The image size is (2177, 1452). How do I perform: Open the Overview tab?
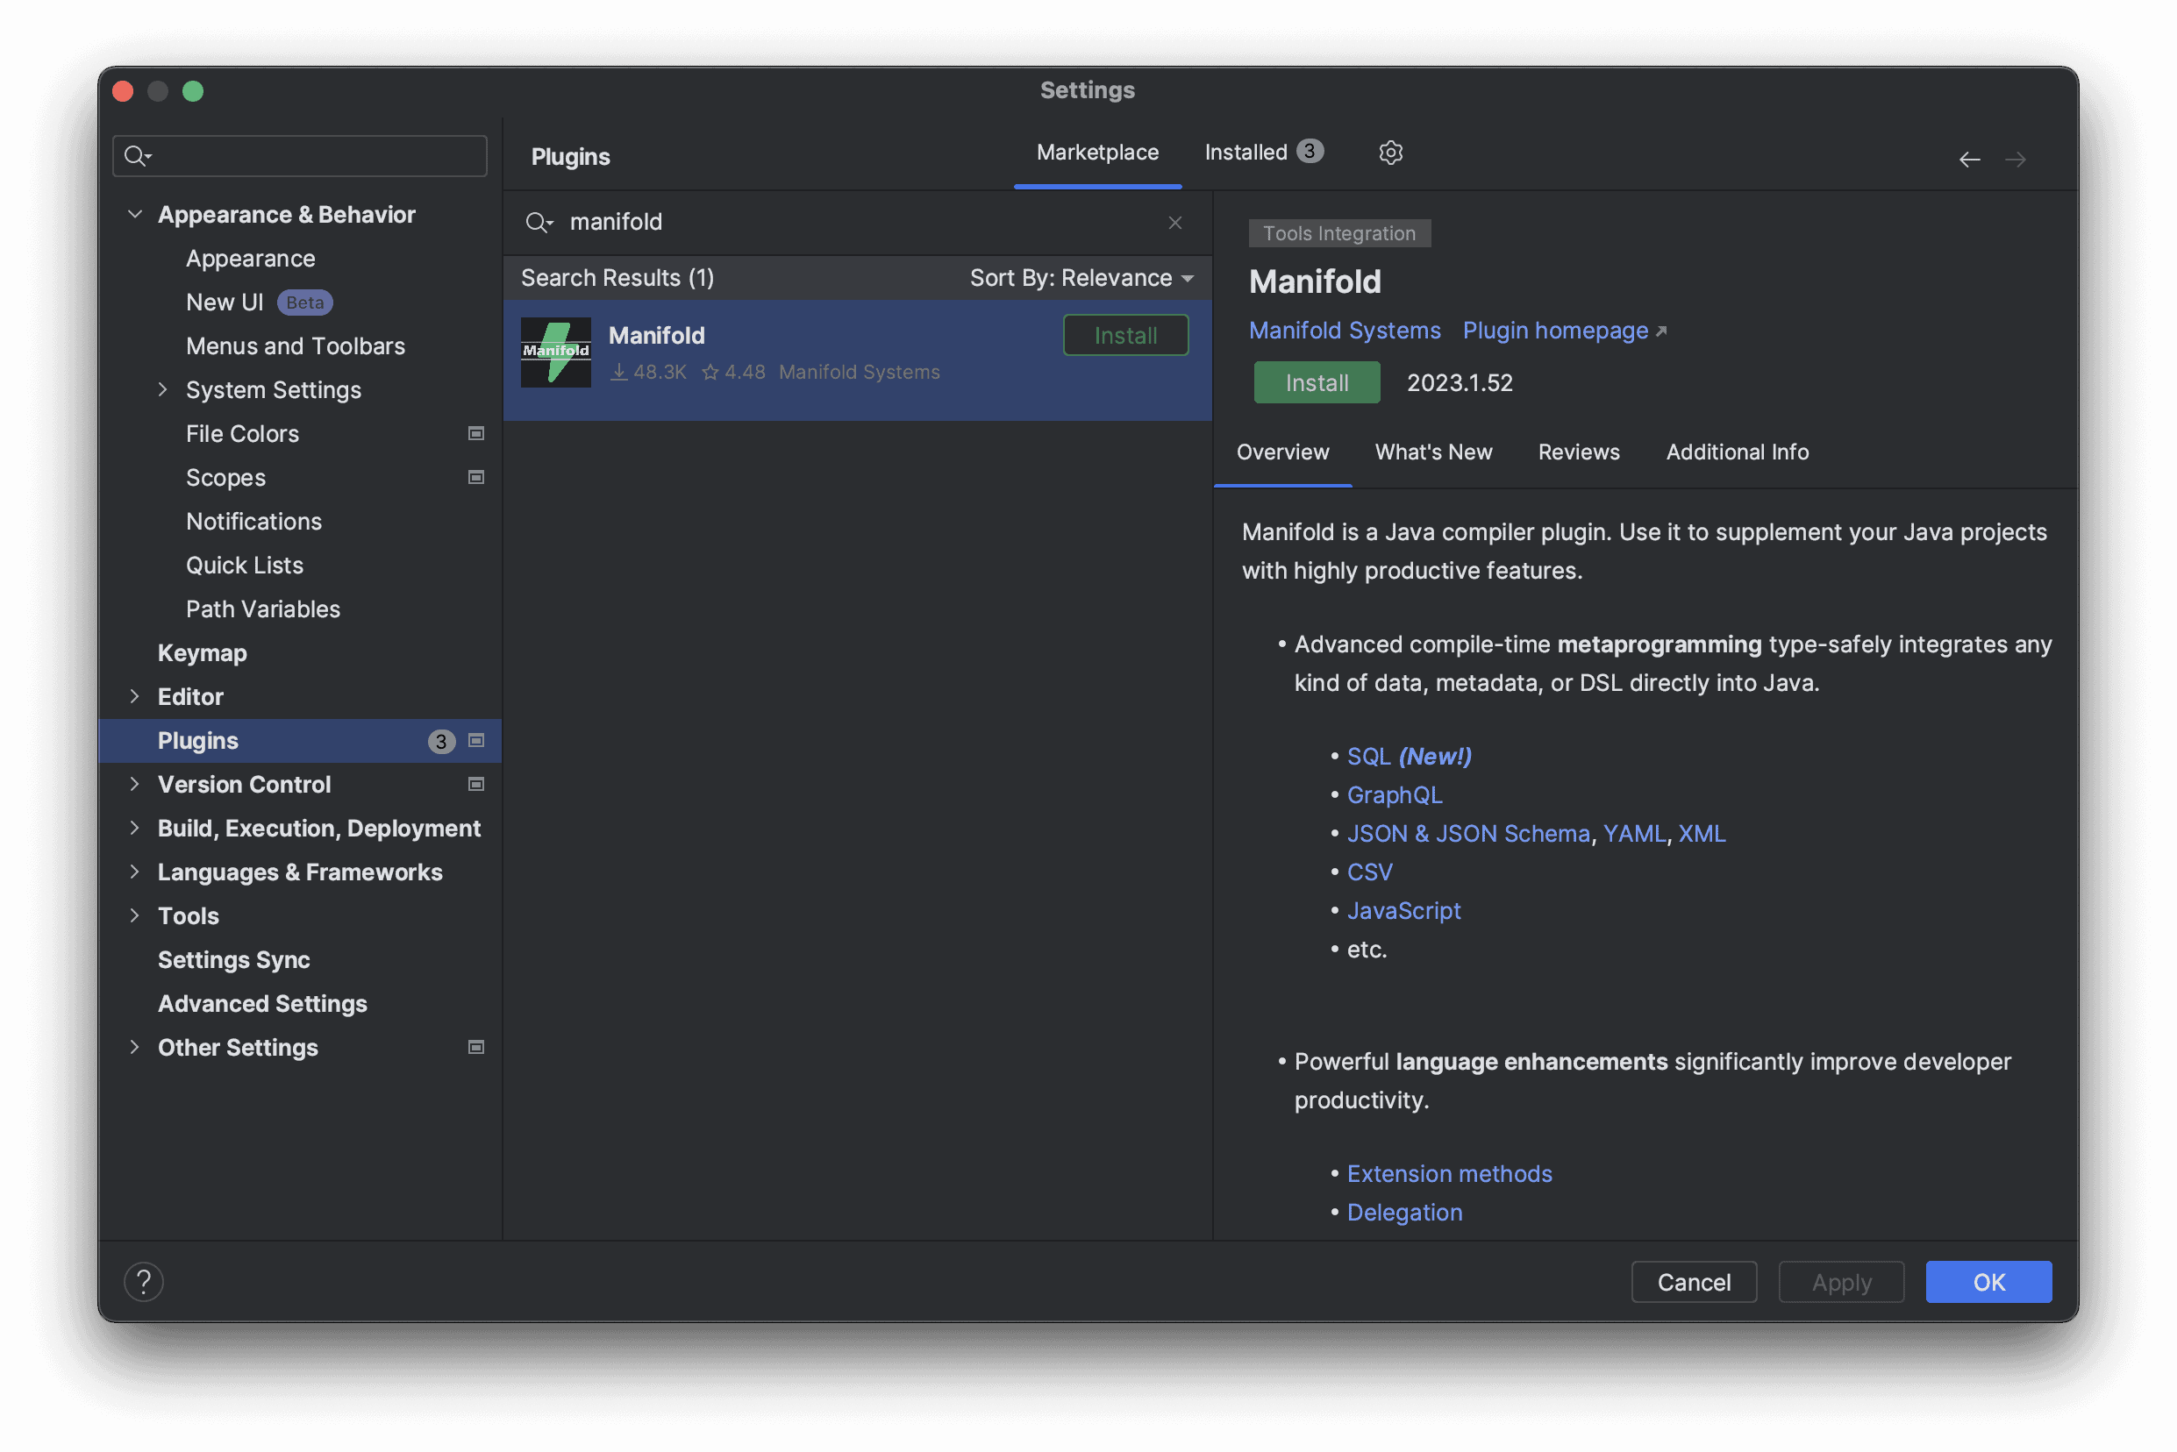point(1282,452)
